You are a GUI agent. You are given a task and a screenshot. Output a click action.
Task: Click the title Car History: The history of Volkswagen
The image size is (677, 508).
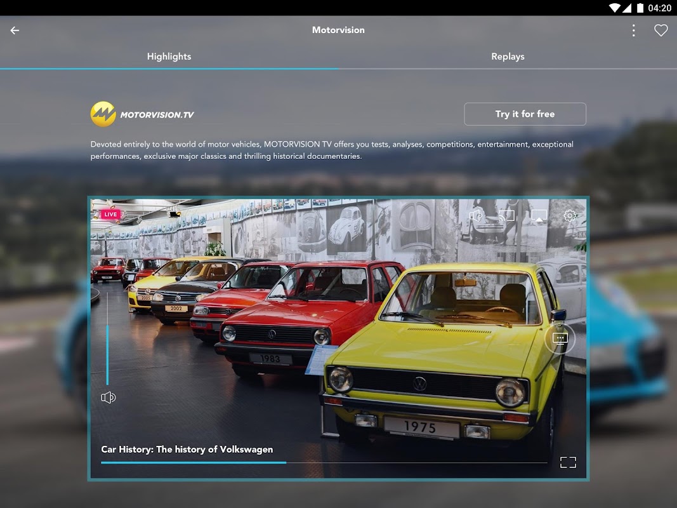[x=187, y=449]
